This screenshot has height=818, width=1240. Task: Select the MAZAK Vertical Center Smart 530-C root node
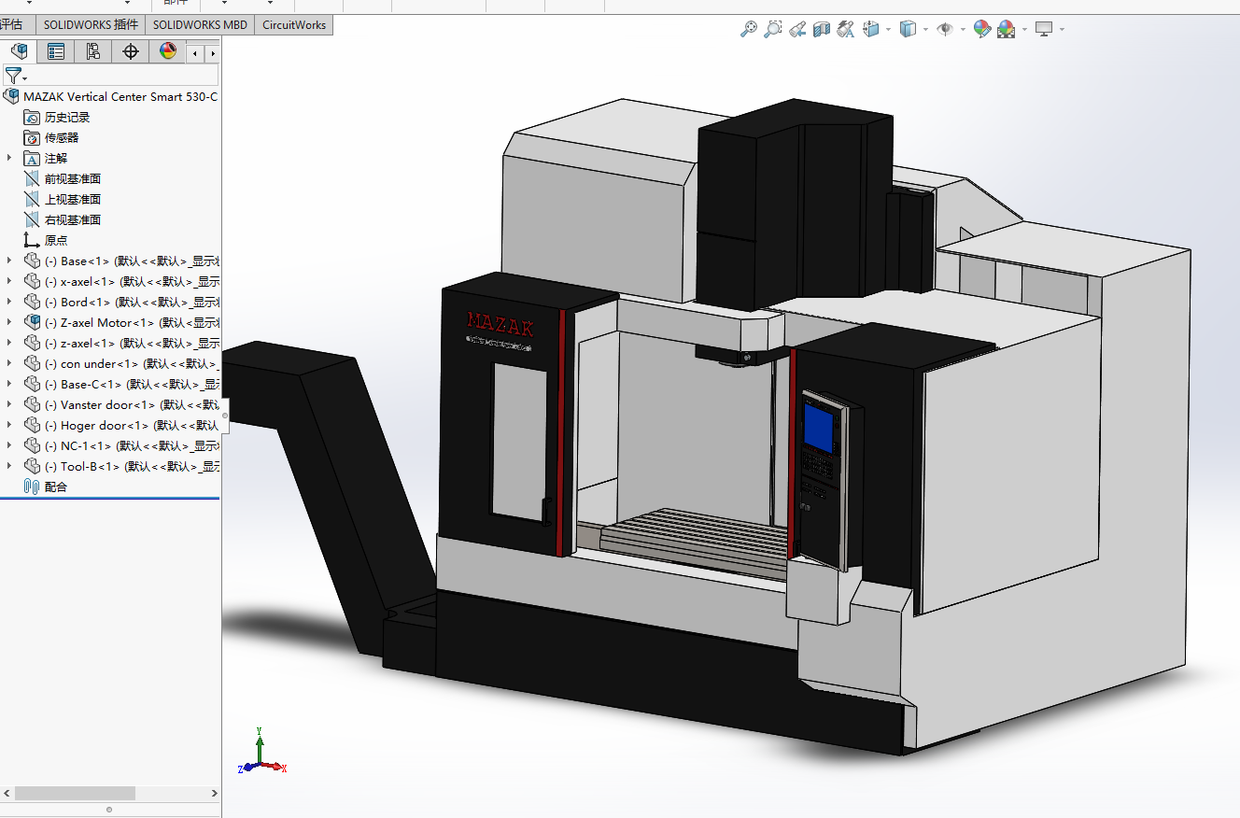coord(112,97)
